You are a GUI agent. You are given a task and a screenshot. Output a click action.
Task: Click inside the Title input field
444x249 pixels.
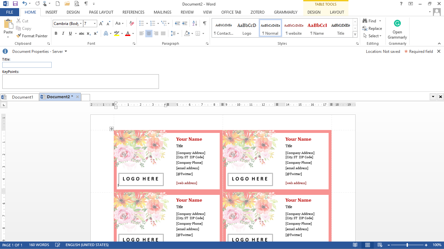pos(27,65)
